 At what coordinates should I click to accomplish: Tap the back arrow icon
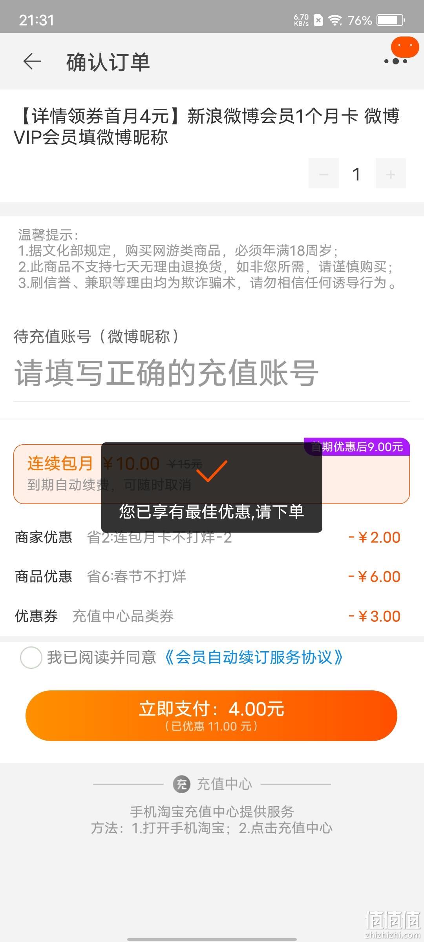pyautogui.click(x=32, y=62)
